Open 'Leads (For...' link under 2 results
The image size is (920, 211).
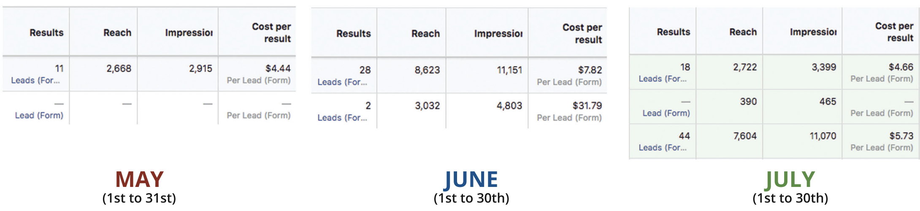point(342,118)
